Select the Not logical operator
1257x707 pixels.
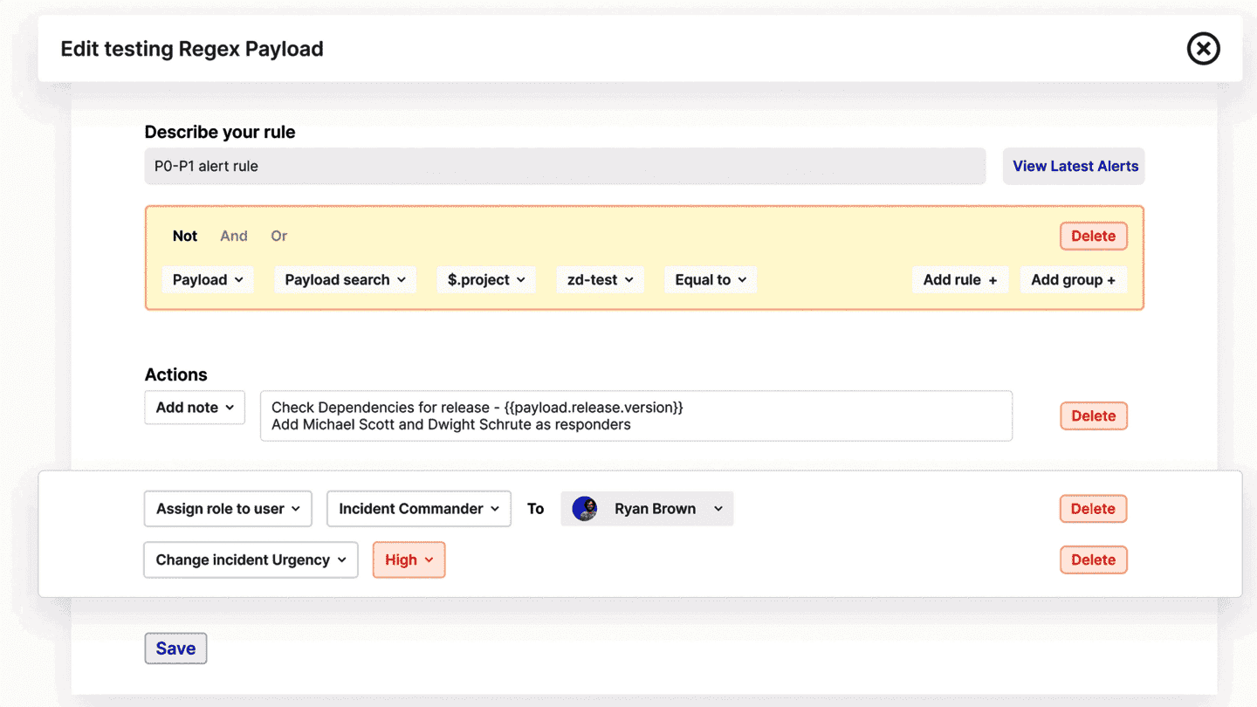click(x=185, y=236)
